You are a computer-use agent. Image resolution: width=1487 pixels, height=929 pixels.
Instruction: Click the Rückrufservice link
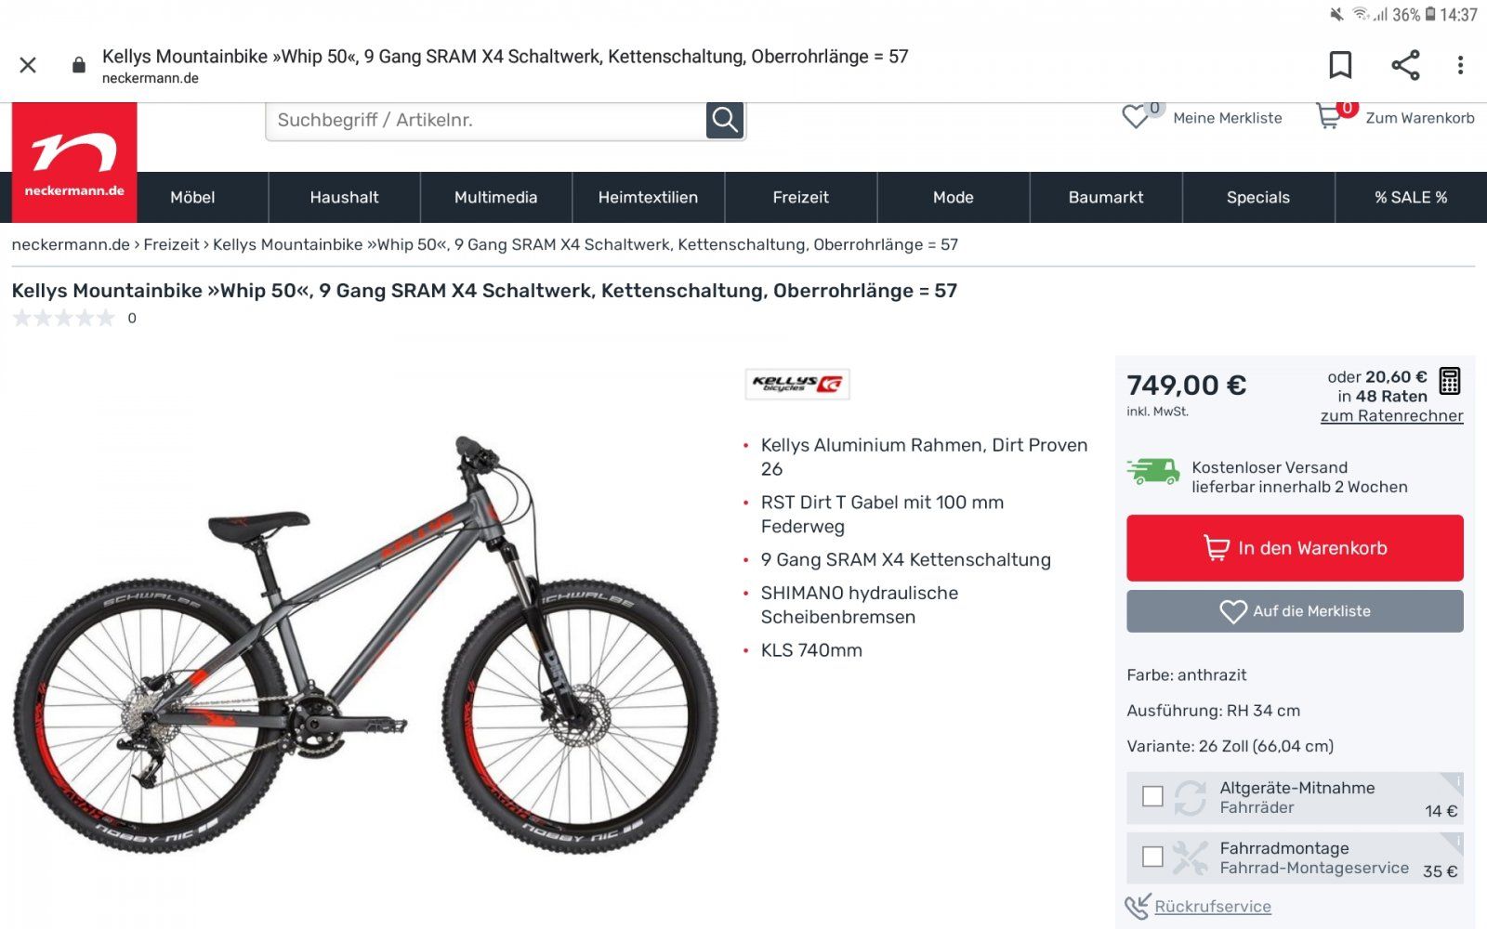pyautogui.click(x=1213, y=907)
